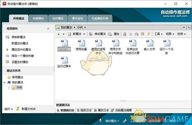The height and width of the screenshot is (125, 192).
Task: Click the bottom lightning bolt icon
Action: coord(100,121)
